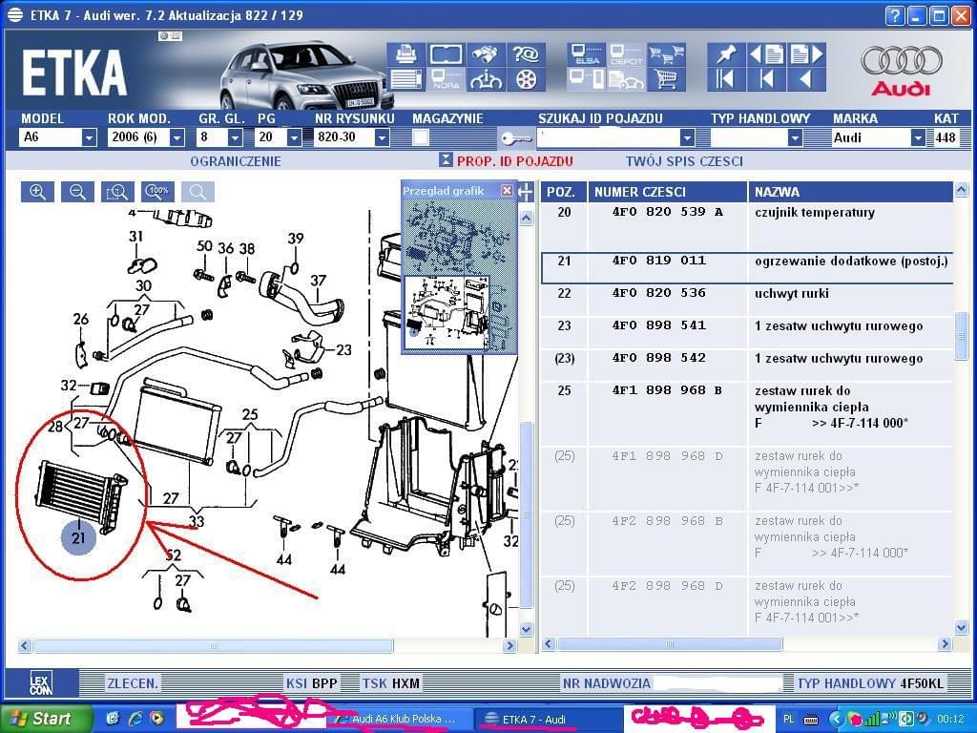Zoom in on the drawing
Screen dimensions: 977x733
point(37,192)
